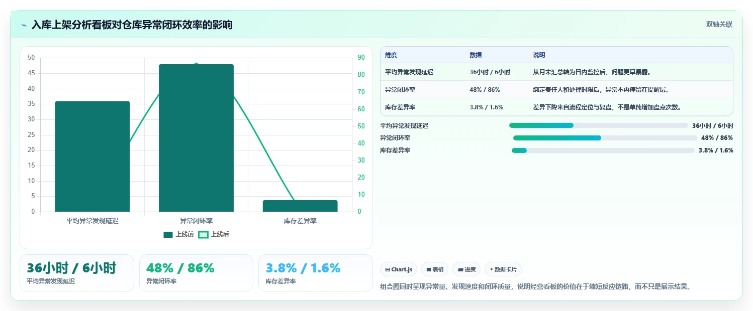Select the 表格 tag chip
This screenshot has height=311, width=753.
point(435,269)
